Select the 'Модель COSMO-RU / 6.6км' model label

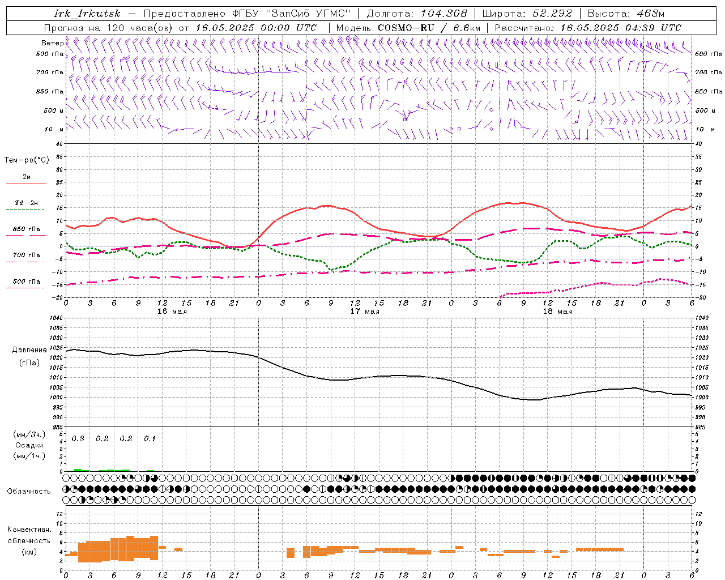[408, 28]
